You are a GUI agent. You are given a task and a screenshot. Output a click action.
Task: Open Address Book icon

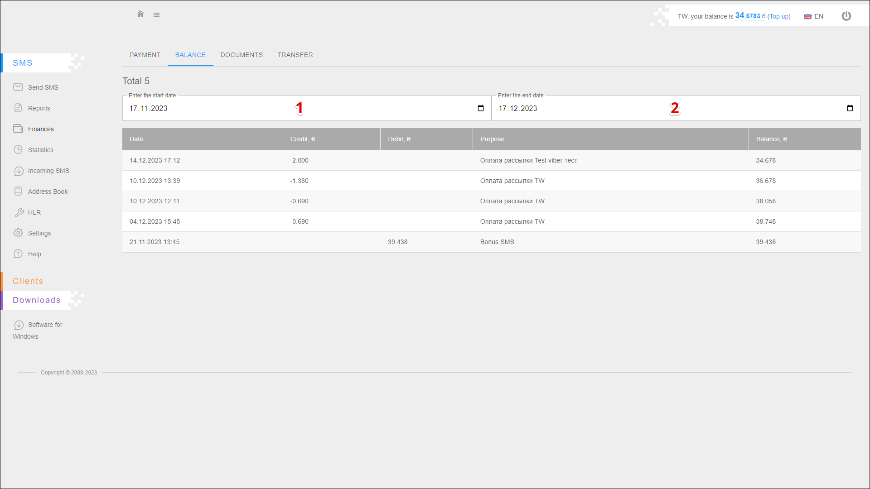(18, 191)
